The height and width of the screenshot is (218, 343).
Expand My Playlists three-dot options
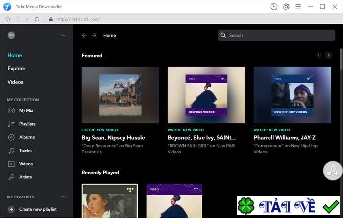click(x=63, y=197)
